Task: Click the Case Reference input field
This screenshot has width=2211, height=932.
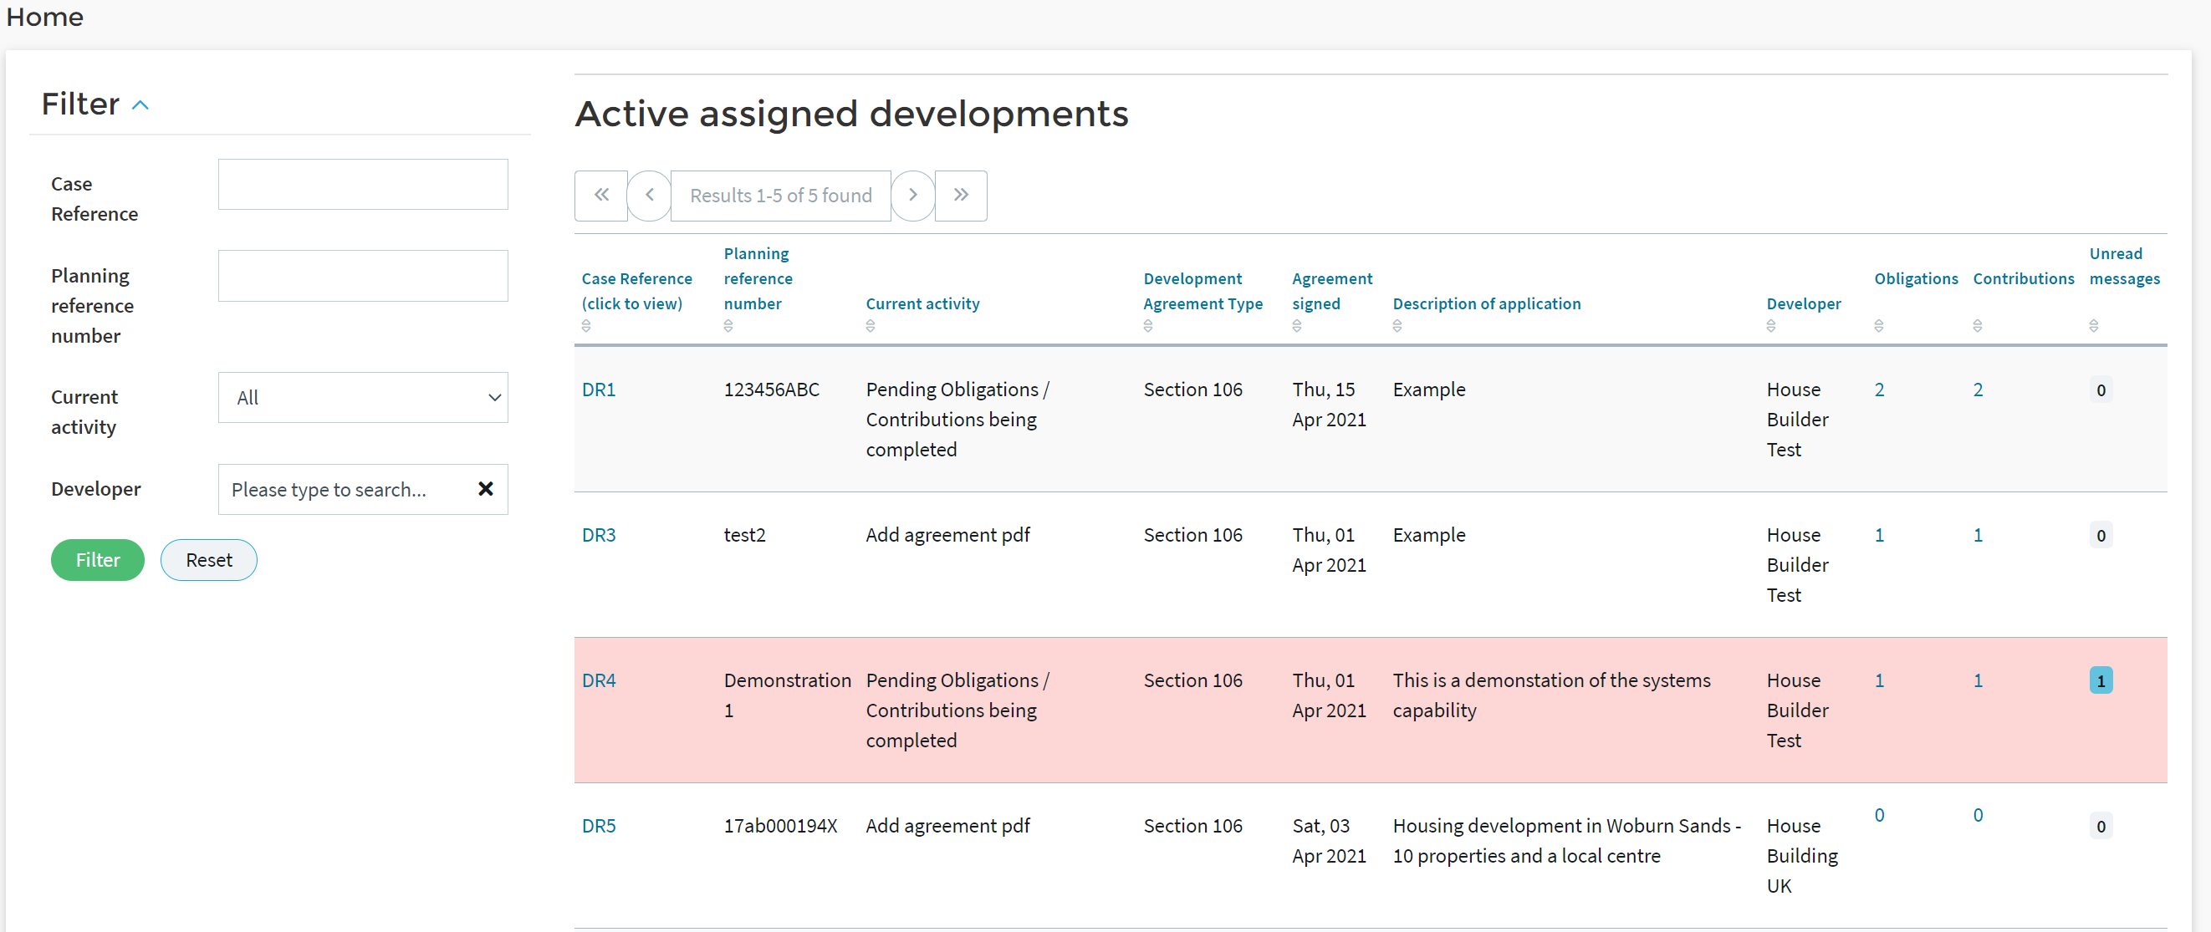Action: (362, 185)
